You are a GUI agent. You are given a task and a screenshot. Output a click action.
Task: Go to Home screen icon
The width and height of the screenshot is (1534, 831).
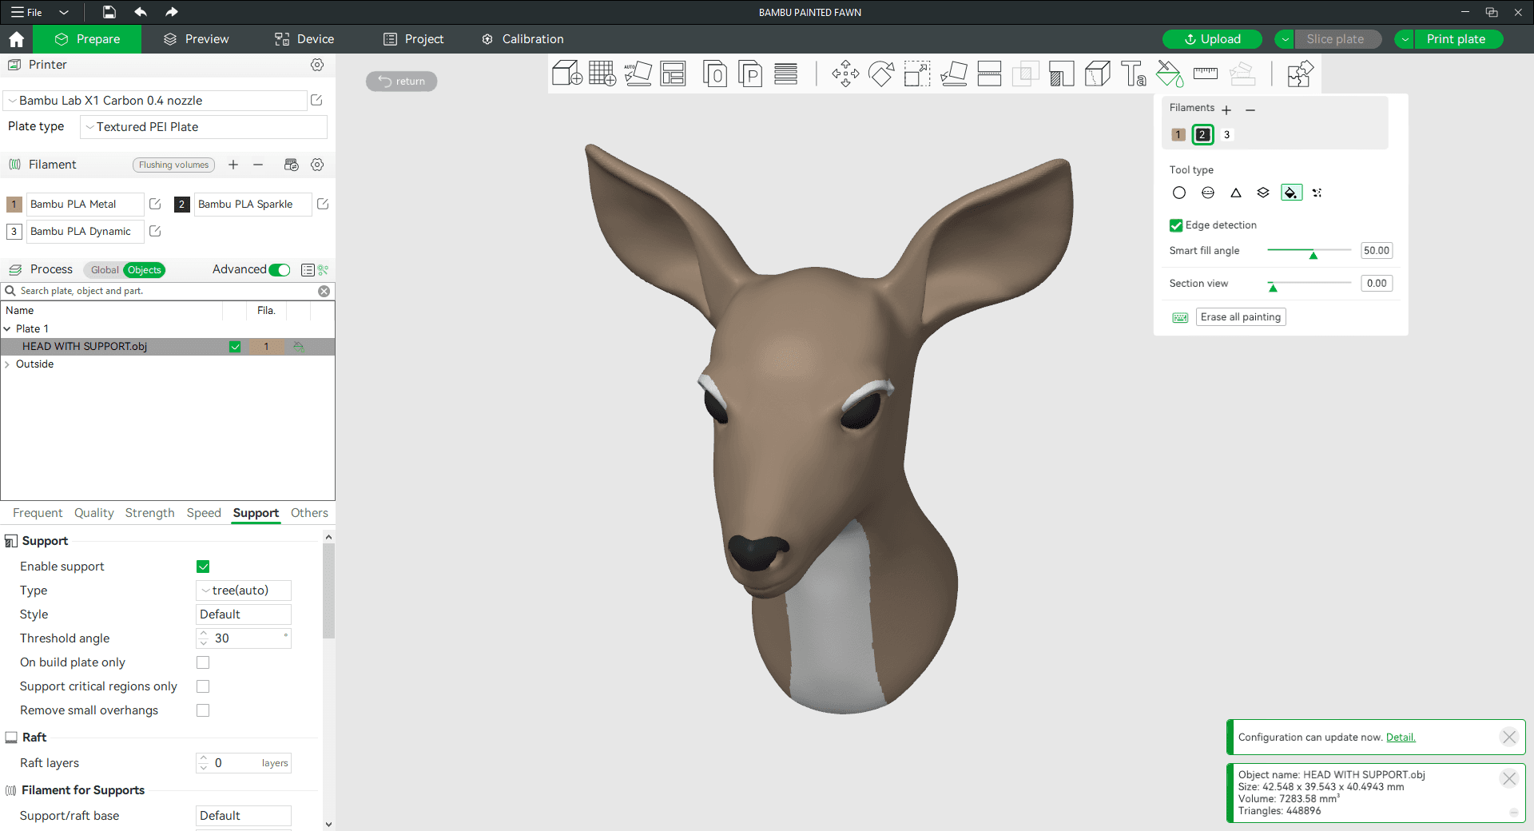coord(16,39)
